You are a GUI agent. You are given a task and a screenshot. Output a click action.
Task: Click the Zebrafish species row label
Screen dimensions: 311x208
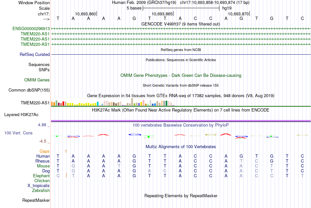[41, 191]
